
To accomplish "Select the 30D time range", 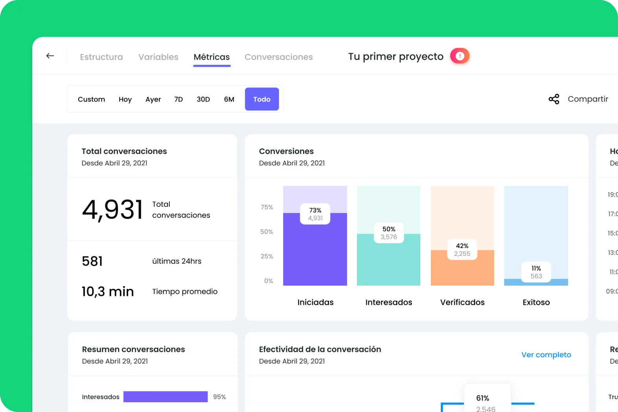I will click(203, 99).
